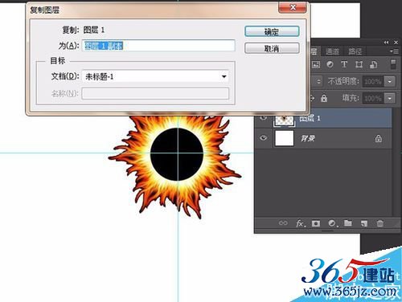Click the fx layer style icon

301,223
